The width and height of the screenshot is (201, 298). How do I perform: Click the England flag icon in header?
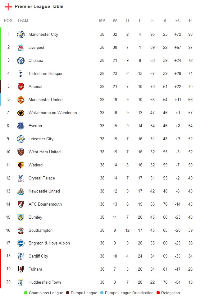pos(8,7)
